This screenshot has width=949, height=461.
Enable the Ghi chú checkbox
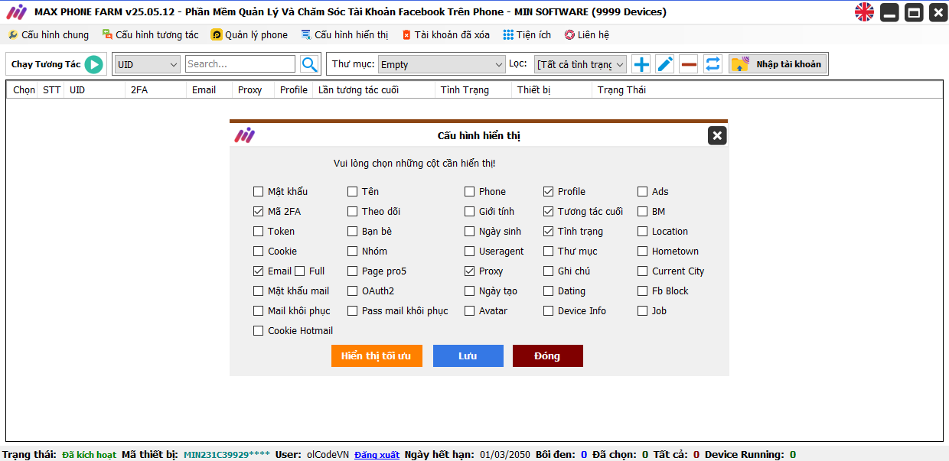click(548, 271)
